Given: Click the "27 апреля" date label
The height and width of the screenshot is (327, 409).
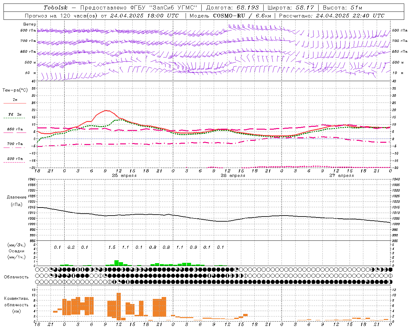Looking at the screenshot, I should pos(342,176).
